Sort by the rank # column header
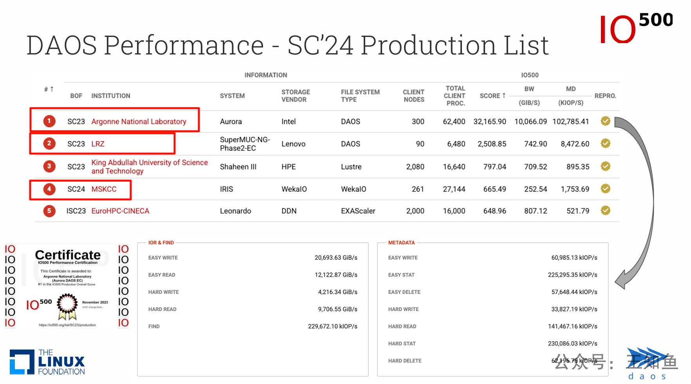691x384 pixels. [x=49, y=89]
